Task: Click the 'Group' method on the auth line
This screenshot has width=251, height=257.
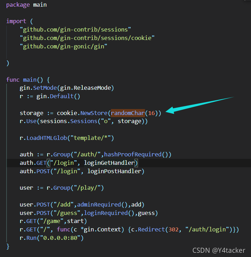Action: (62, 155)
